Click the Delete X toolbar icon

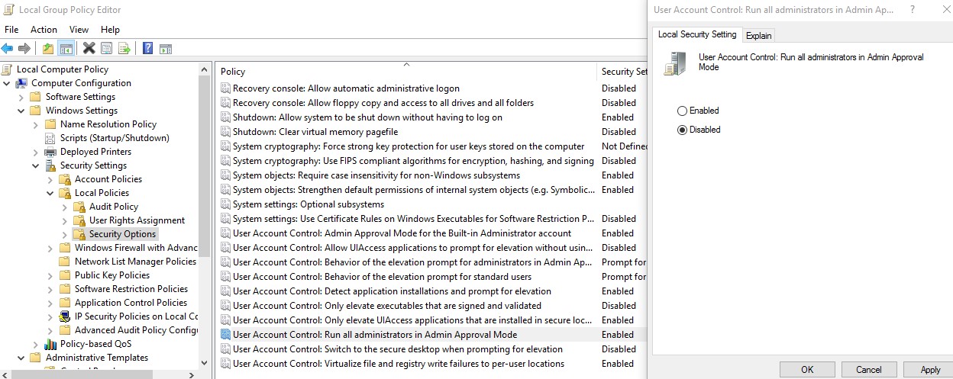coord(89,49)
